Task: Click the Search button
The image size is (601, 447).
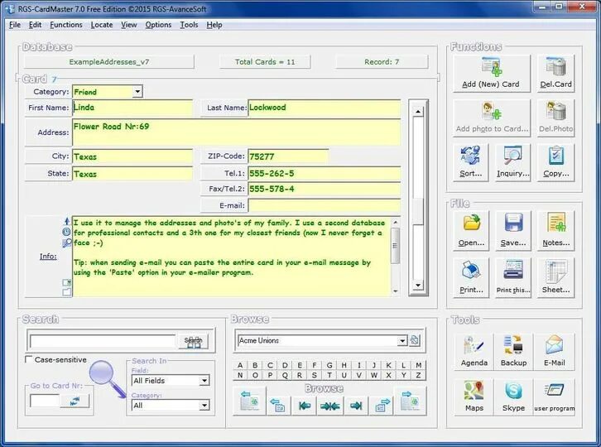Action: click(x=193, y=341)
